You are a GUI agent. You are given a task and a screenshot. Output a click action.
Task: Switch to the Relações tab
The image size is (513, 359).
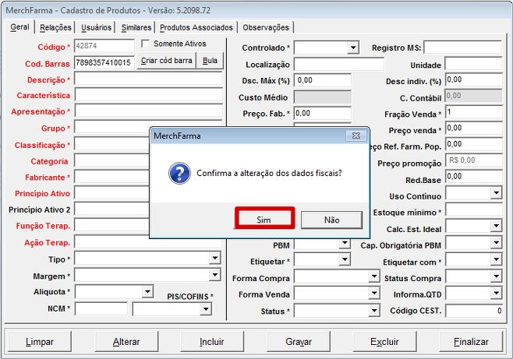(55, 27)
